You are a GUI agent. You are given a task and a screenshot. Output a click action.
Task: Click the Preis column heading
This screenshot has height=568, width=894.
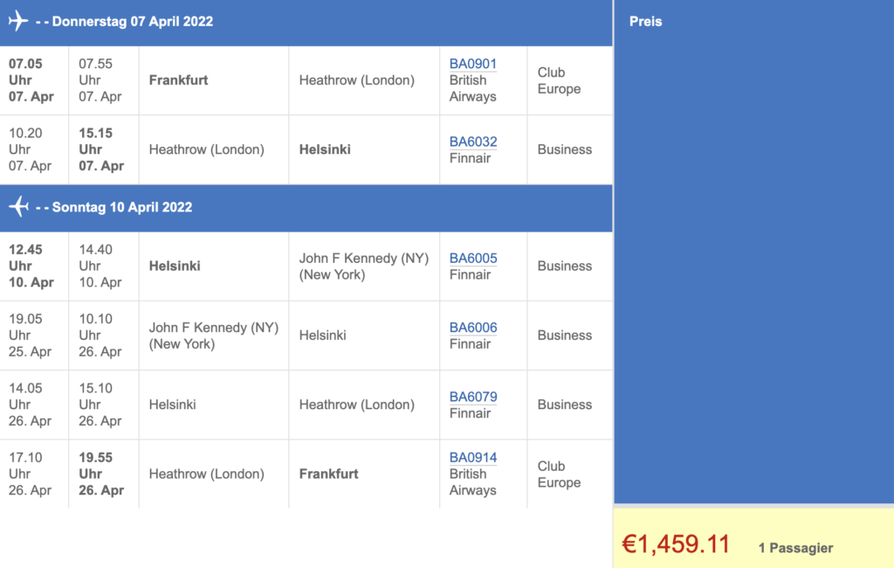(645, 22)
